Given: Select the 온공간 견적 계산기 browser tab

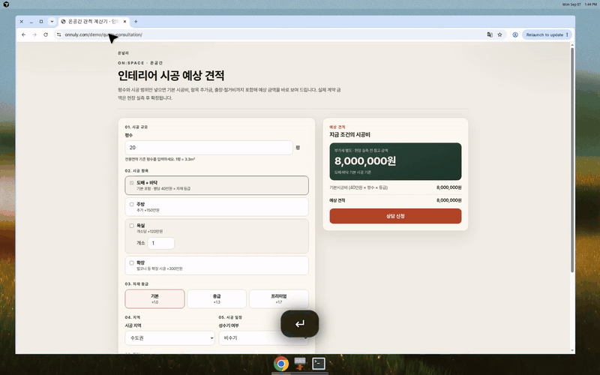Looking at the screenshot, I should tap(94, 22).
